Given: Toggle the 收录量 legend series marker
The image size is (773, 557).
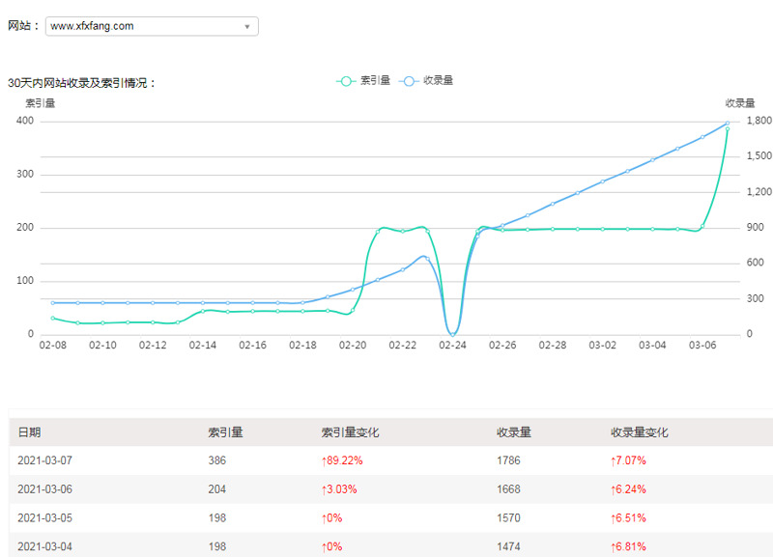Looking at the screenshot, I should 410,81.
